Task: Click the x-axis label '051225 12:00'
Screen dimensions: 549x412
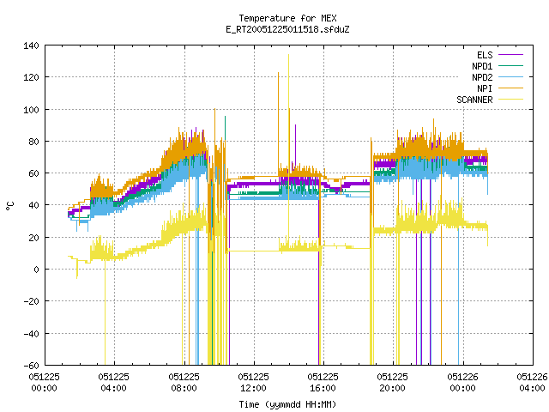Action: pos(253,383)
